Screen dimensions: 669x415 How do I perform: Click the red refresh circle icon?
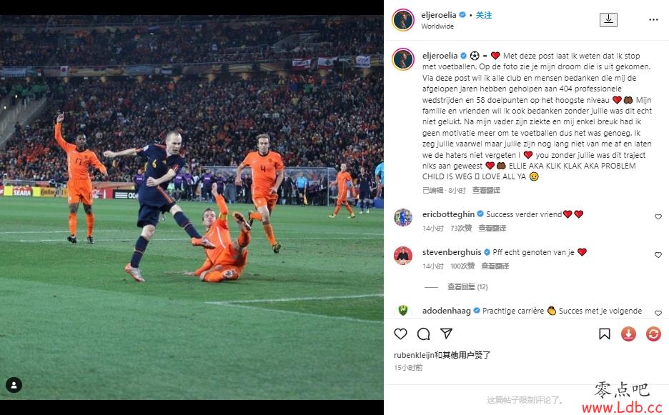point(653,334)
